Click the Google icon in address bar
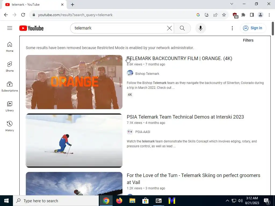This screenshot has height=206, width=275. 198,15
